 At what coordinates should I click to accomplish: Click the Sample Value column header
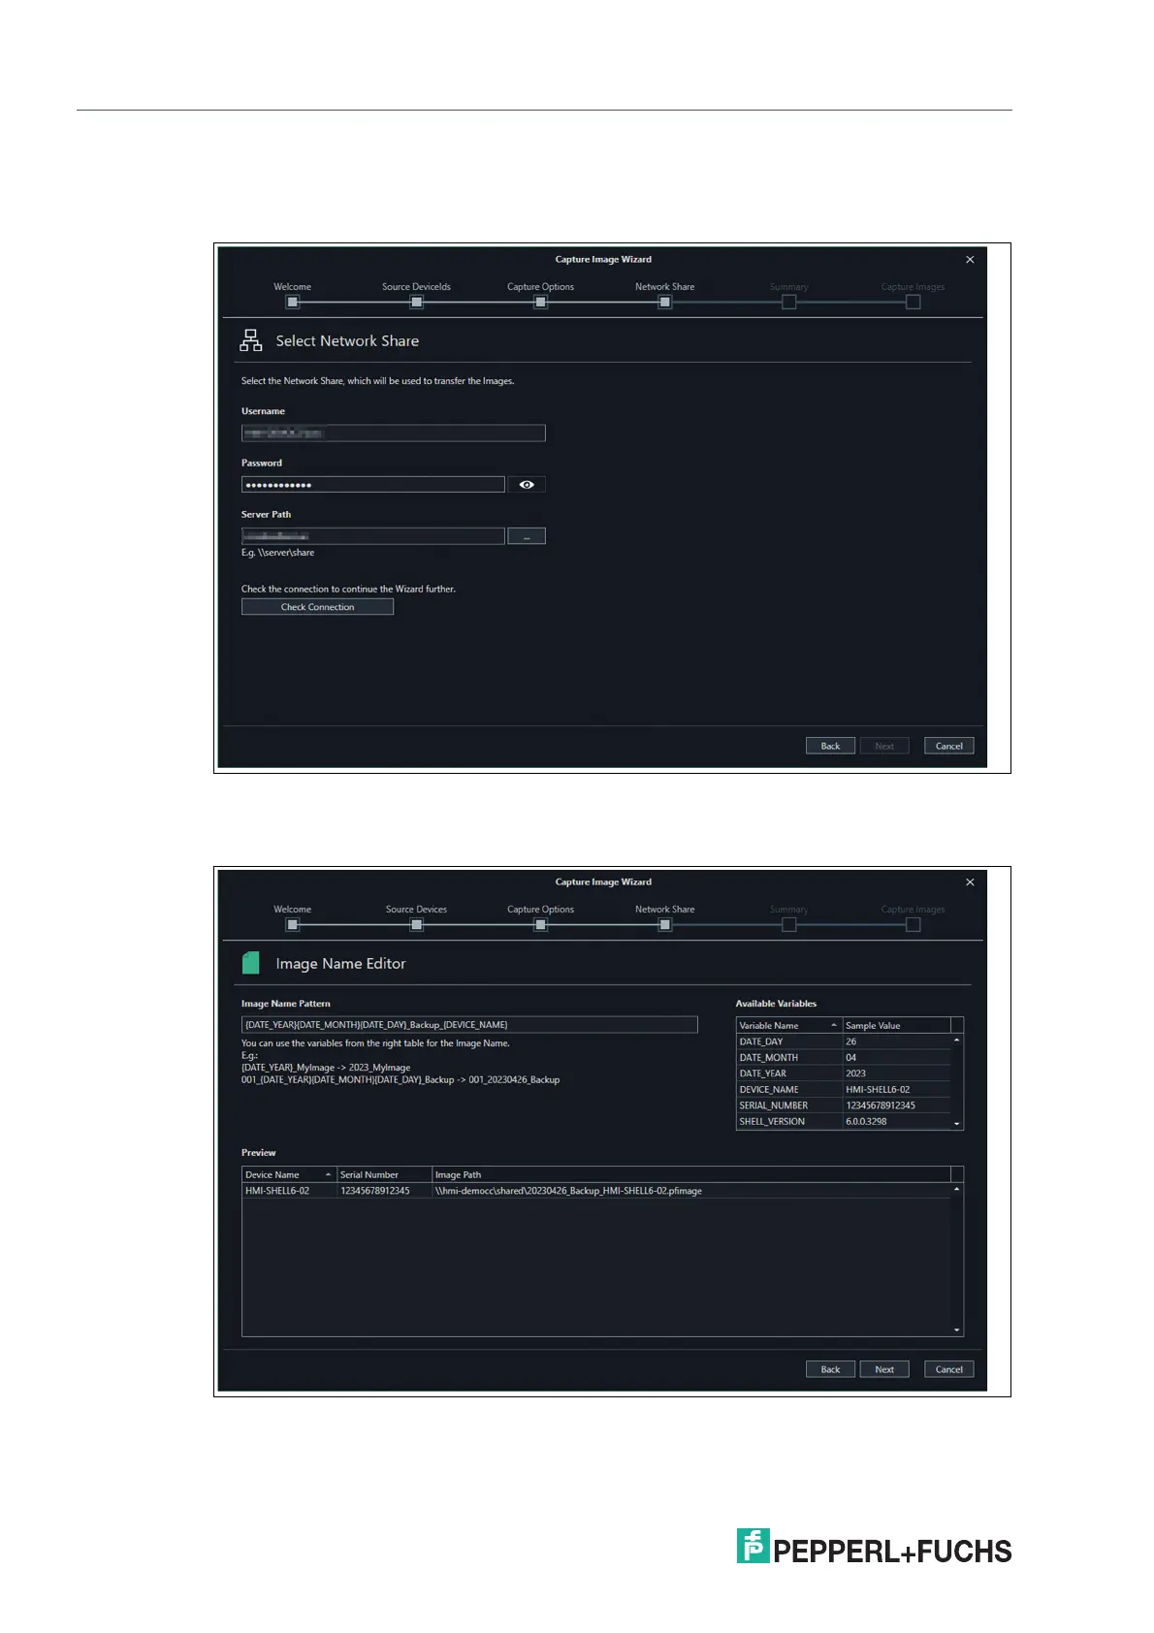[x=896, y=1026]
